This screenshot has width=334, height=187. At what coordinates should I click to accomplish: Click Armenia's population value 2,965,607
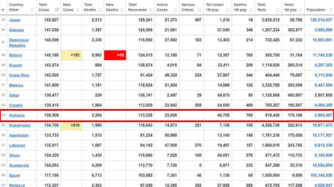point(323,115)
